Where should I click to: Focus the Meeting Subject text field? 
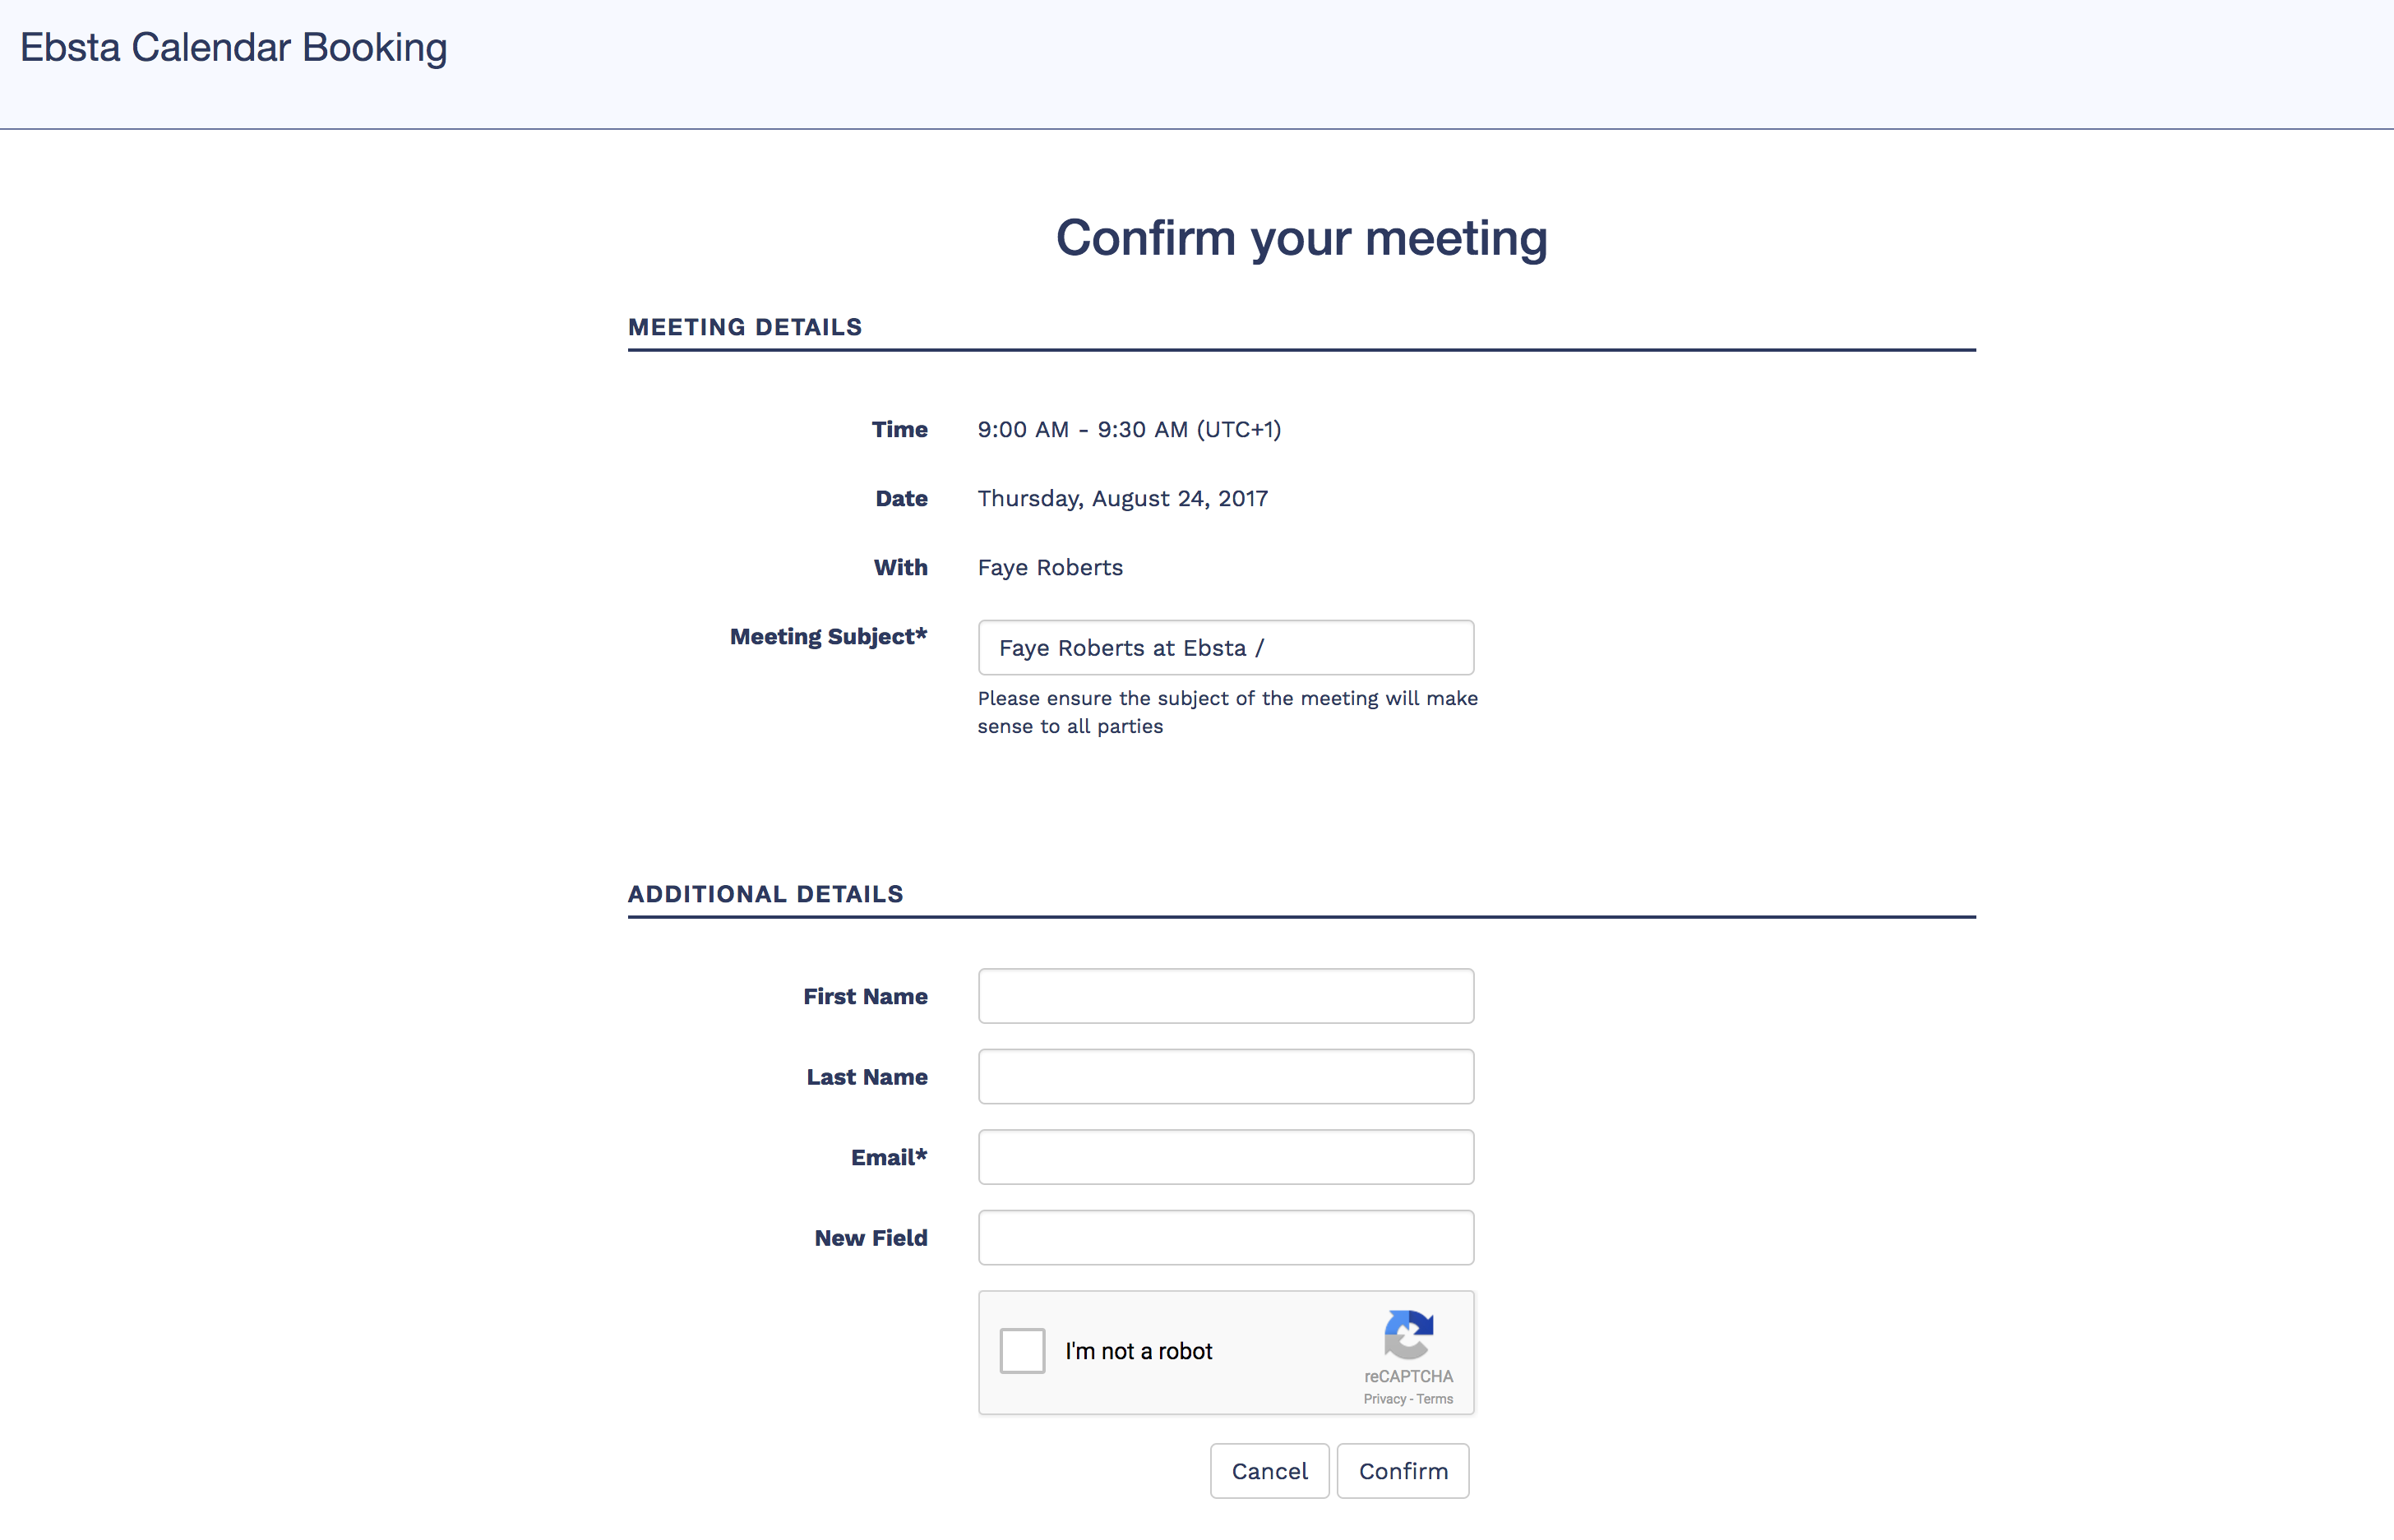point(1226,648)
